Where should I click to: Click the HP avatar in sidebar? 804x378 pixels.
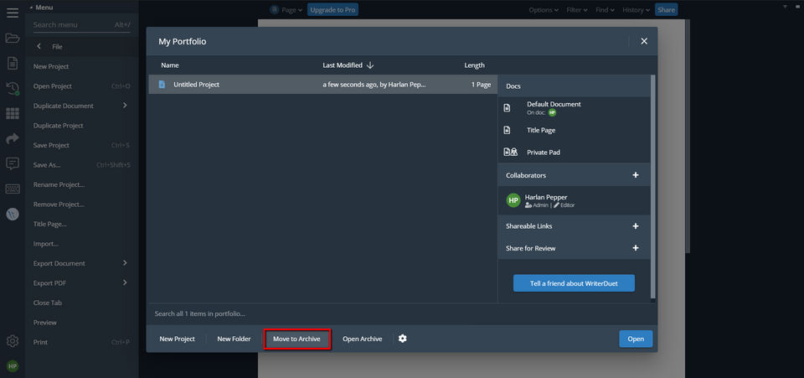click(x=13, y=366)
